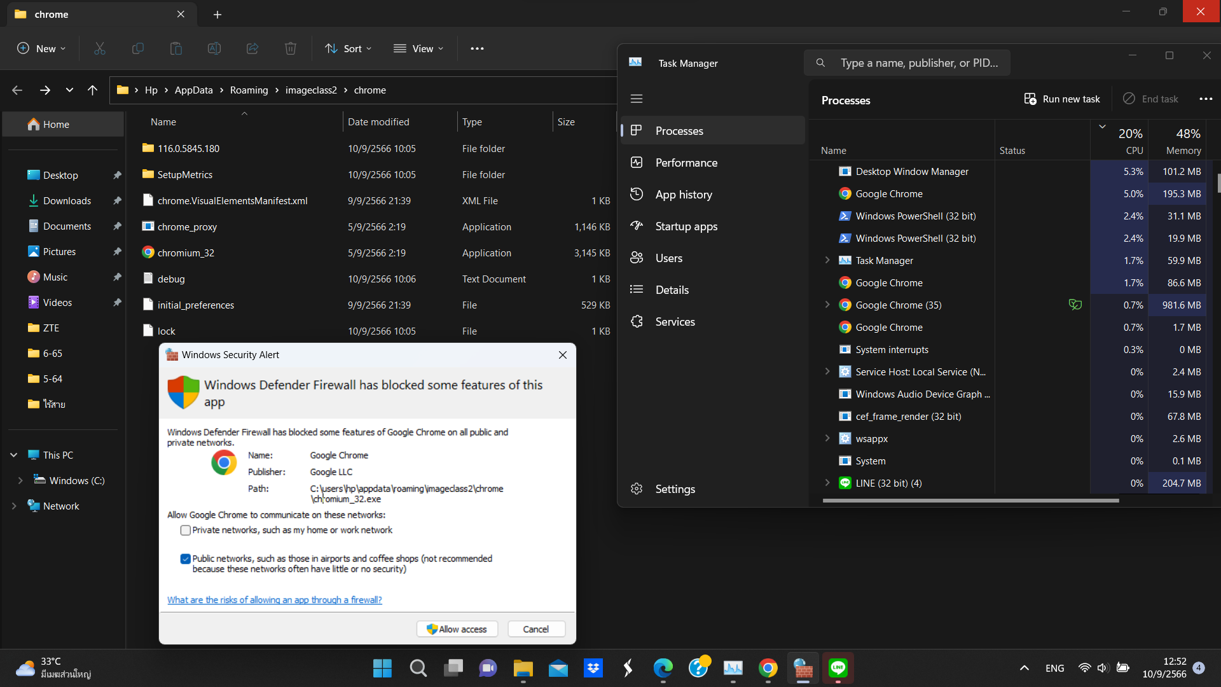Open Users page in Task Manager
The height and width of the screenshot is (687, 1221).
[x=713, y=258]
